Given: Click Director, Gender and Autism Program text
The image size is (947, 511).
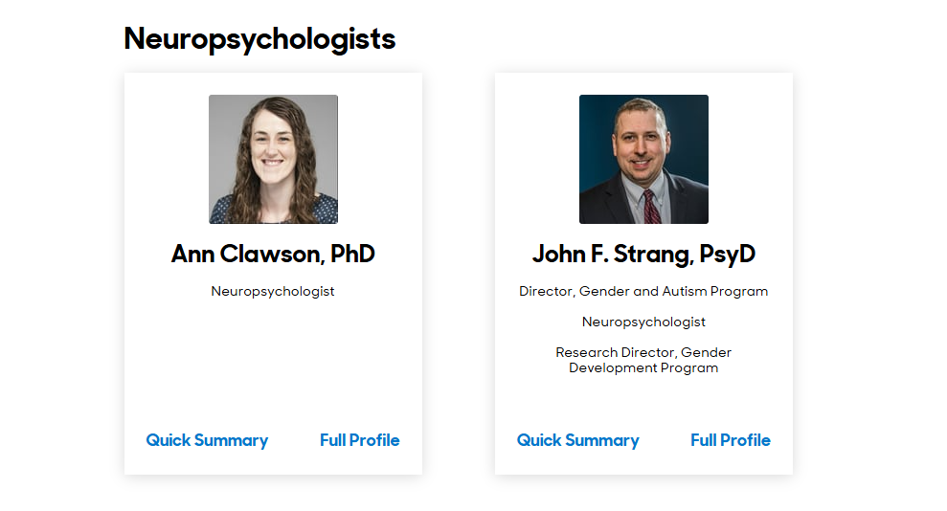Looking at the screenshot, I should pos(643,291).
